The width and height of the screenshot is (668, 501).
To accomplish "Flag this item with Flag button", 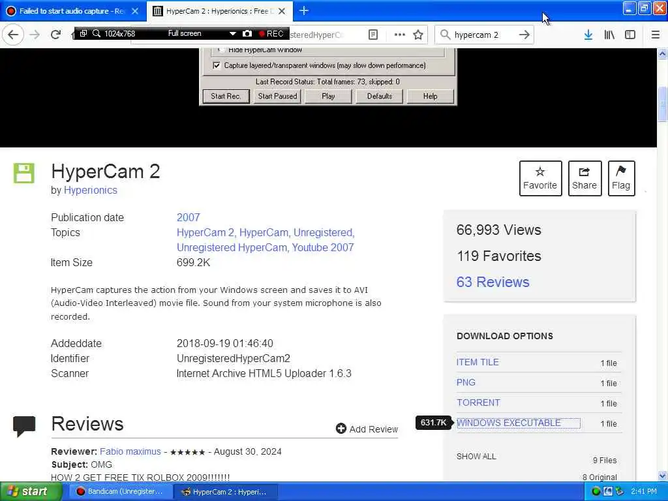I will point(621,178).
